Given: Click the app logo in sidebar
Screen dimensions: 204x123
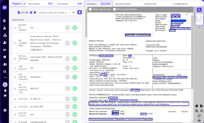Looking at the screenshot, I should (x=5, y=7).
